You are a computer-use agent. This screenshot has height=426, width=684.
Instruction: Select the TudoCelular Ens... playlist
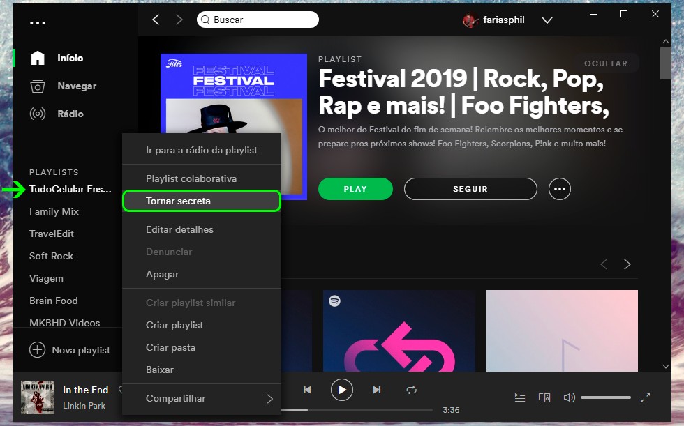pos(70,189)
